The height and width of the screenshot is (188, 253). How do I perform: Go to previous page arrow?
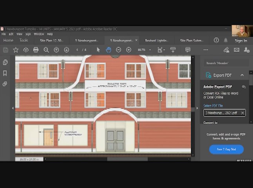coord(56,50)
